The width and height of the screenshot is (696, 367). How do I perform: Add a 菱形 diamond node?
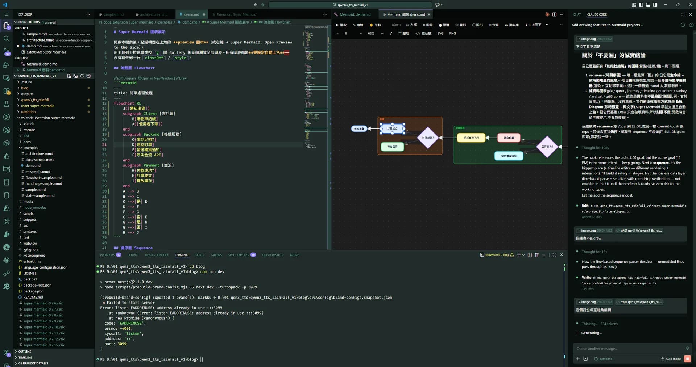pyautogui.click(x=461, y=25)
